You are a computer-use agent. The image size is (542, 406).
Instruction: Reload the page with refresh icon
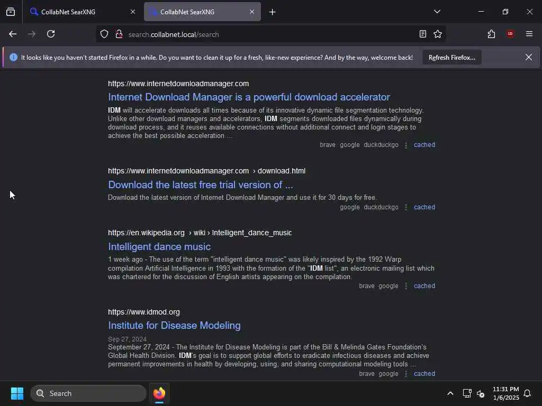(51, 34)
